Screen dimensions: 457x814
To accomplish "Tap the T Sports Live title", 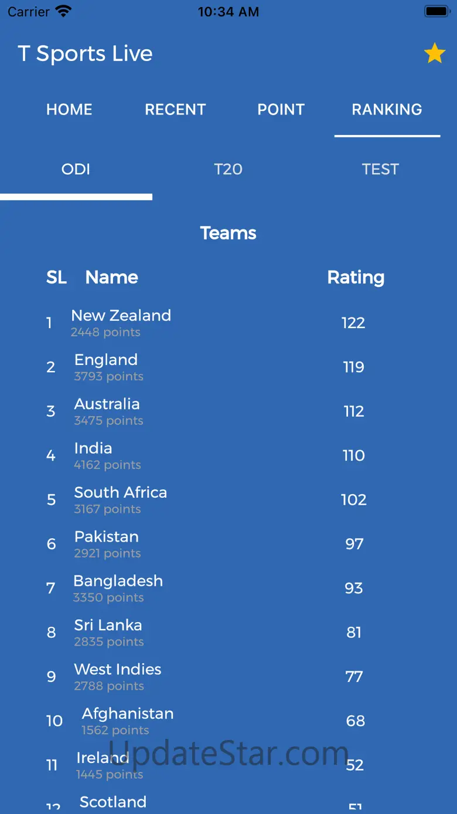I will point(85,53).
